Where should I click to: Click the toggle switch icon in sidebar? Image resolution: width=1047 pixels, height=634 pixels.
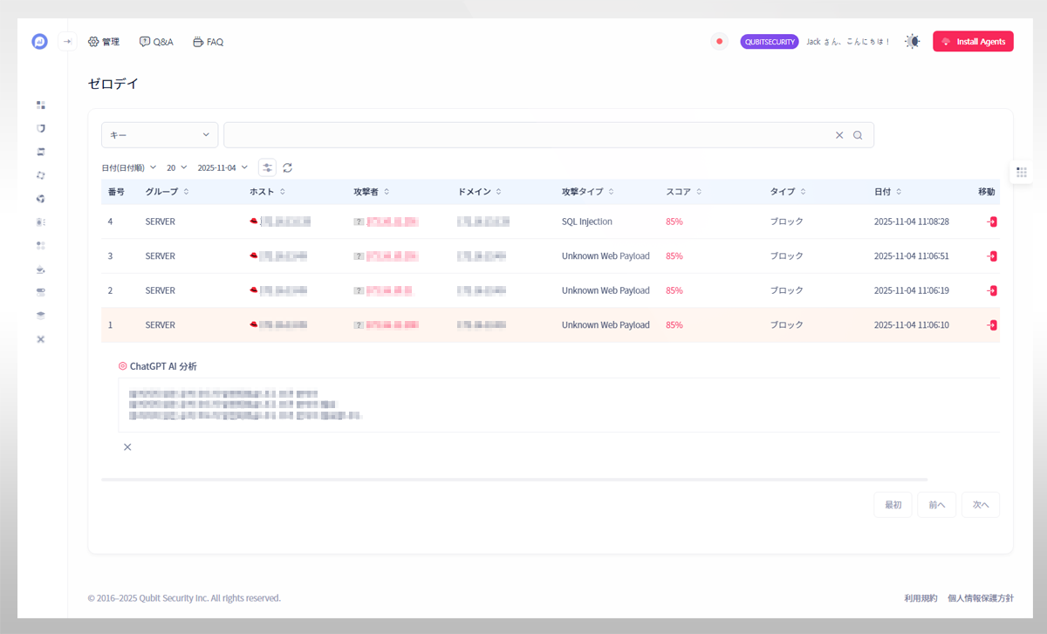coord(40,291)
